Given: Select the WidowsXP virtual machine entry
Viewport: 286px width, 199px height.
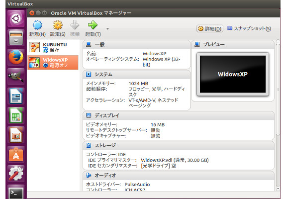Looking at the screenshot, I should (x=53, y=62).
